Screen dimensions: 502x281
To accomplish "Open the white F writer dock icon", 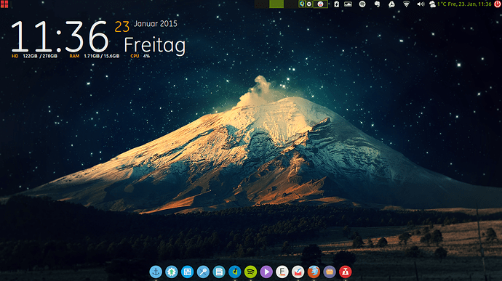I will (282, 272).
